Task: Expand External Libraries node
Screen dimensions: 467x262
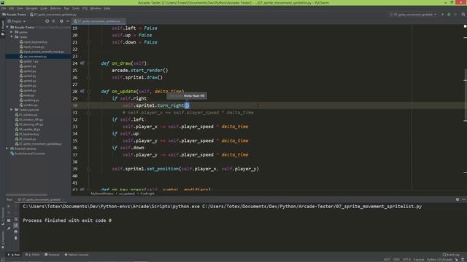Action: point(7,148)
